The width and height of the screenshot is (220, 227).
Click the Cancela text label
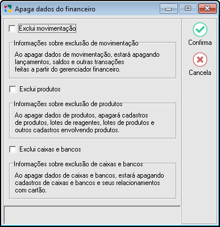(x=200, y=73)
